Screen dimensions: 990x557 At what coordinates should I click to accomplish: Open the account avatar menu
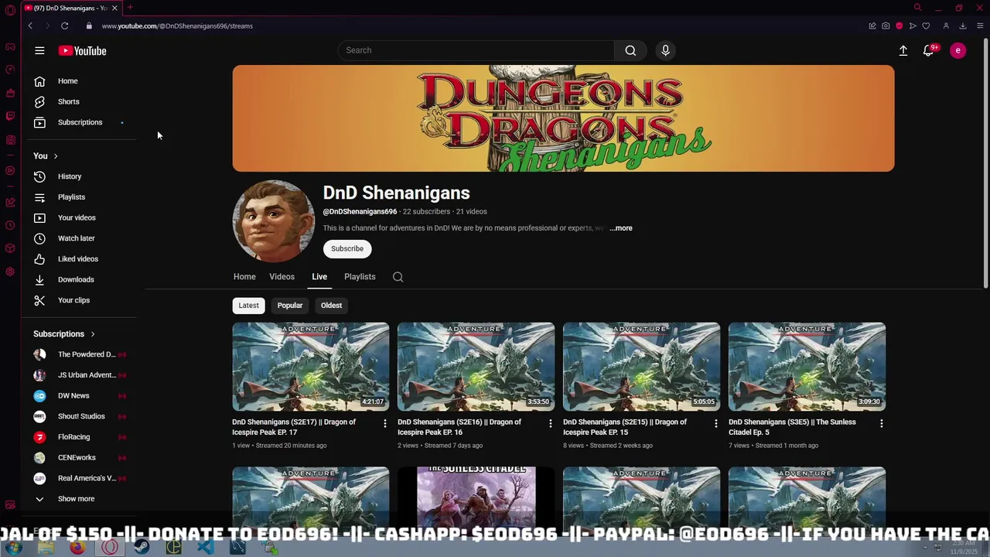pos(958,50)
